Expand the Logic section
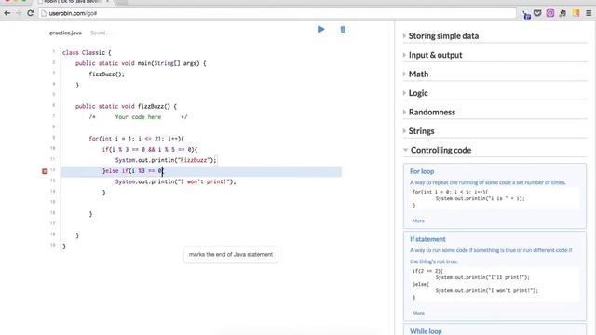596x335 pixels. click(x=418, y=93)
